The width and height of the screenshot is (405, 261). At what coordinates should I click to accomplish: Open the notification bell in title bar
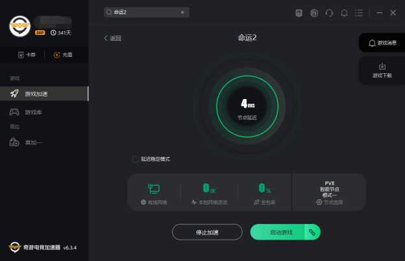344,12
